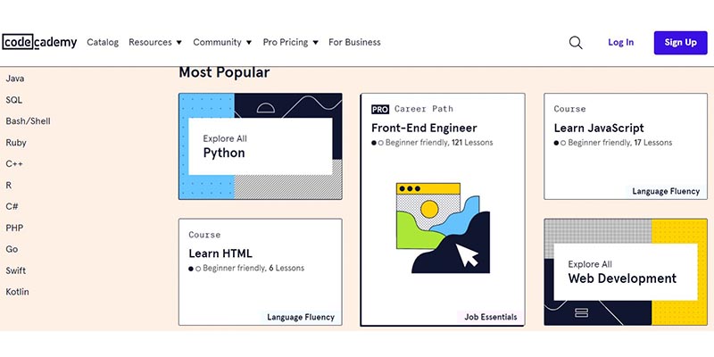Open the Front-End Engineer career path
This screenshot has width=714, height=357.
442,210
